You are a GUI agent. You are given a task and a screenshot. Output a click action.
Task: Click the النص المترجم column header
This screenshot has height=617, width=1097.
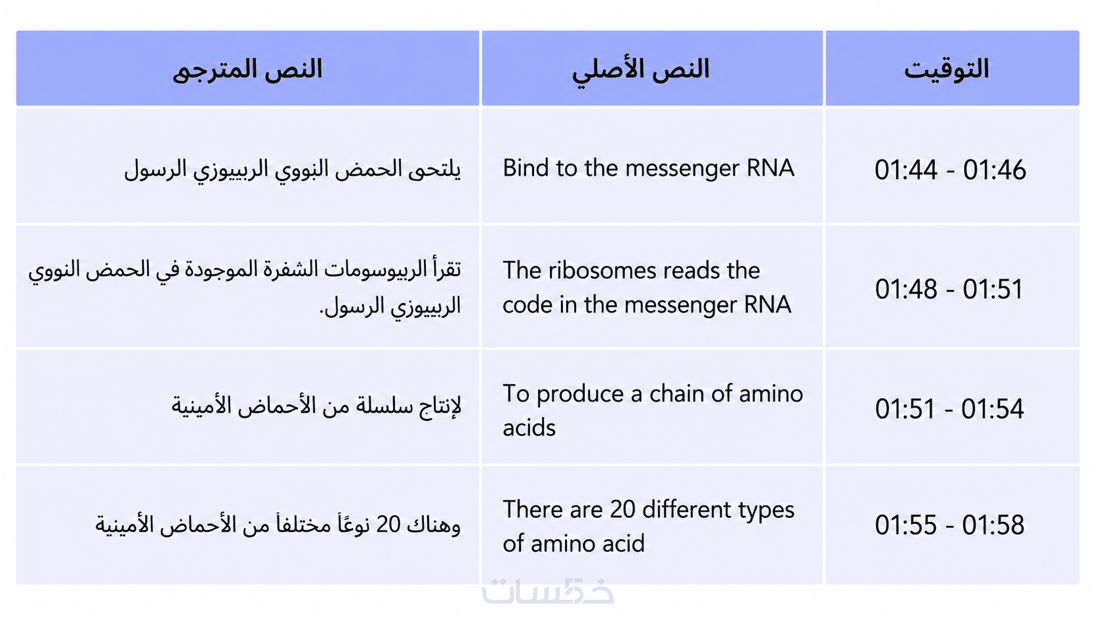coord(247,68)
